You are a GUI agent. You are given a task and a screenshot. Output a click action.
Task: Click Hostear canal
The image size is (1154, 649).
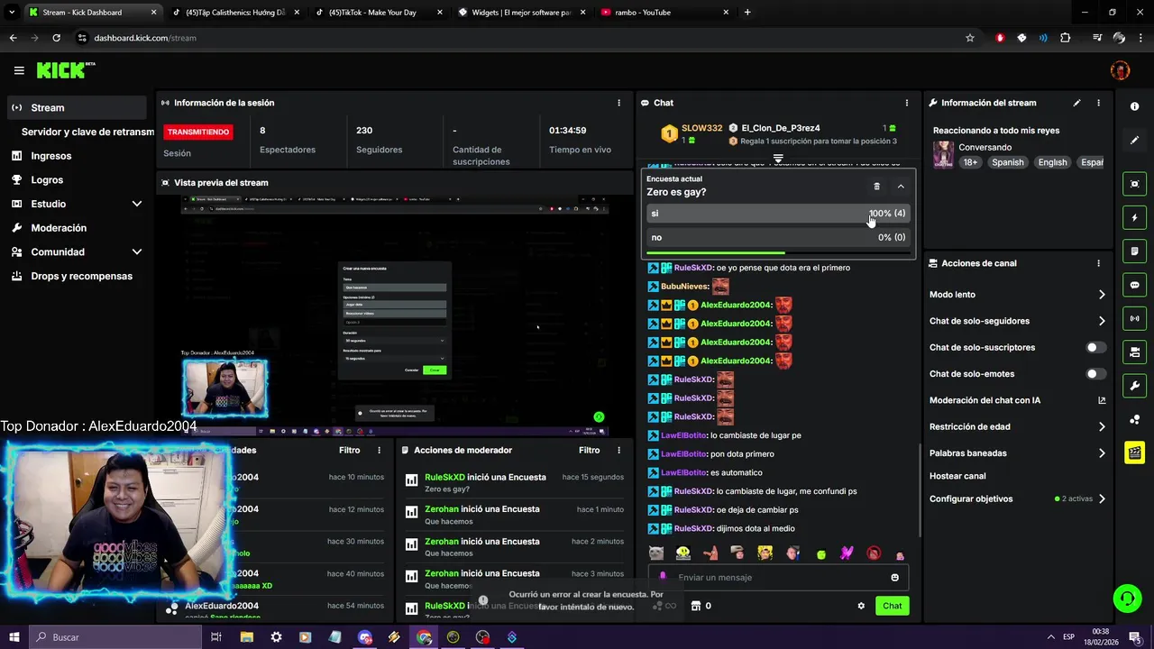click(x=957, y=476)
